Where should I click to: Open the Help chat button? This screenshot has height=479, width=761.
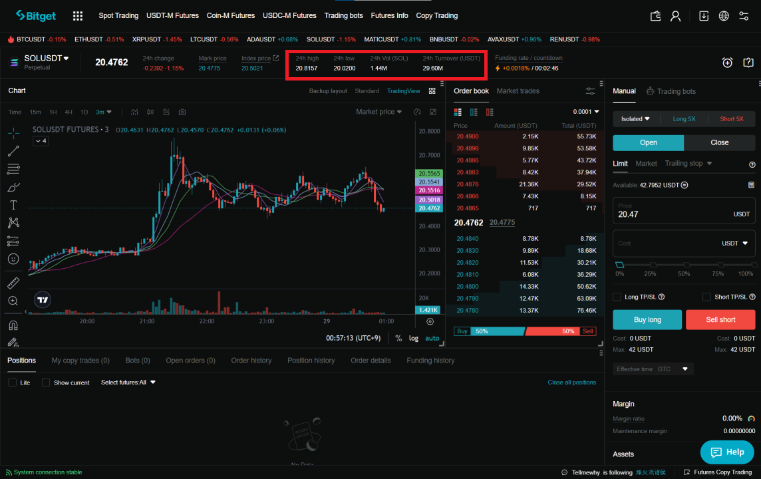tap(727, 452)
